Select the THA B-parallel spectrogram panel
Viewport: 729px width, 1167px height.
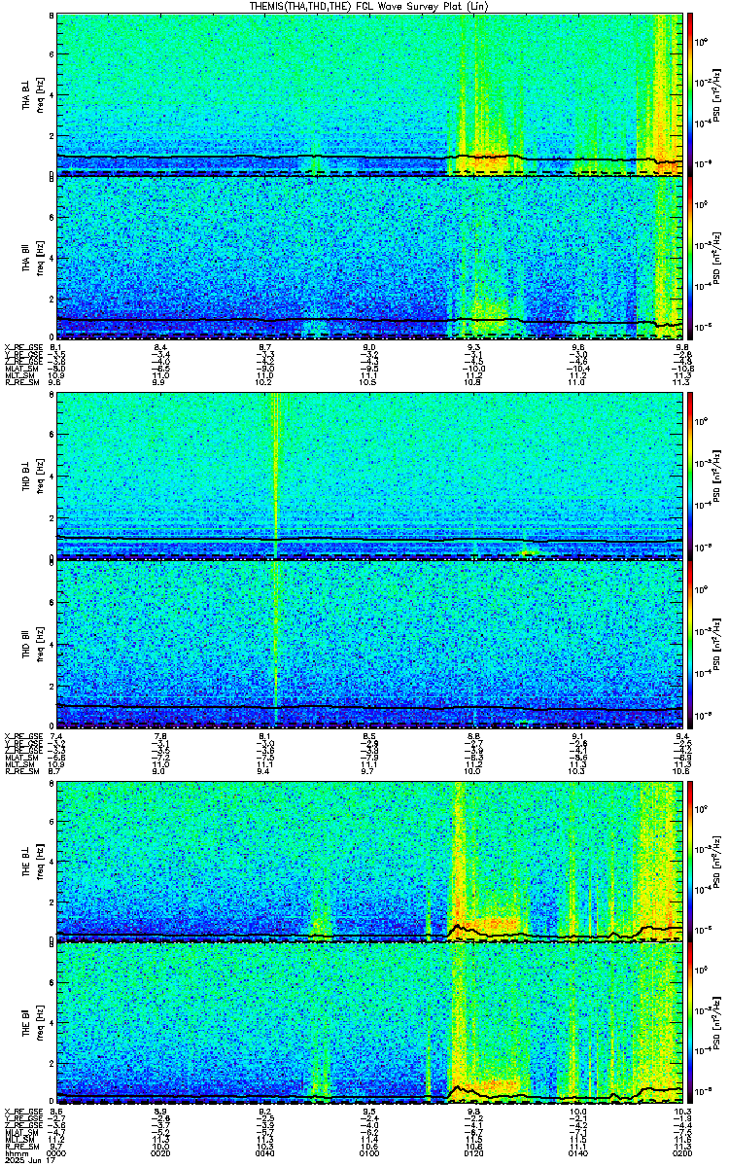(369, 258)
